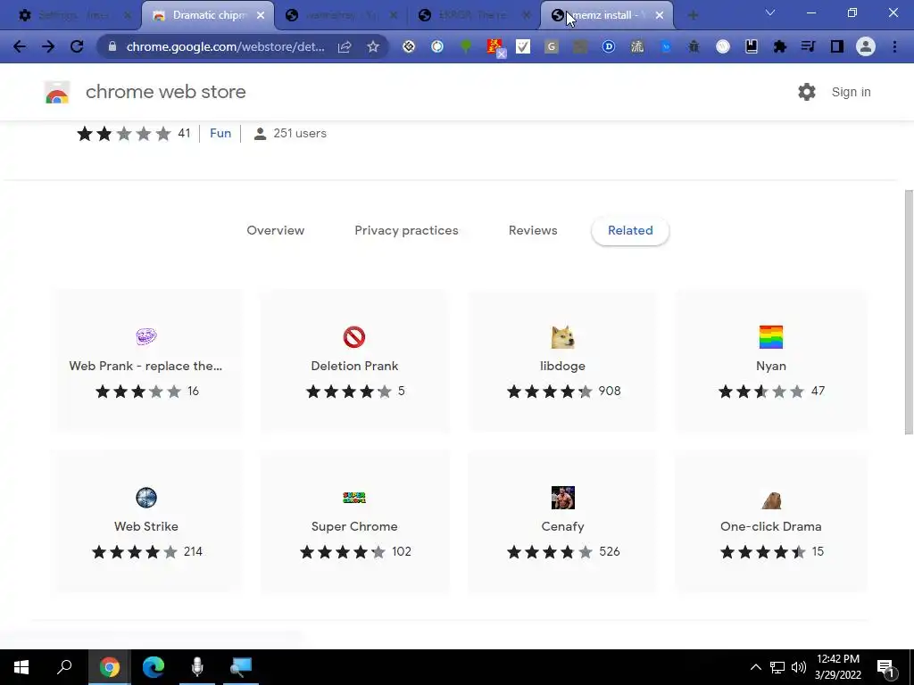Sign in to the web store
The width and height of the screenshot is (914, 685).
pos(851,92)
